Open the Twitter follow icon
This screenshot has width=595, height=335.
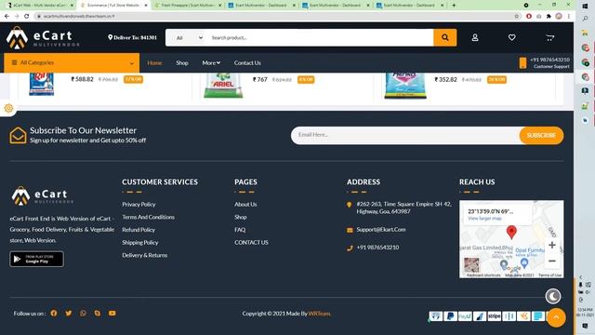[68, 314]
